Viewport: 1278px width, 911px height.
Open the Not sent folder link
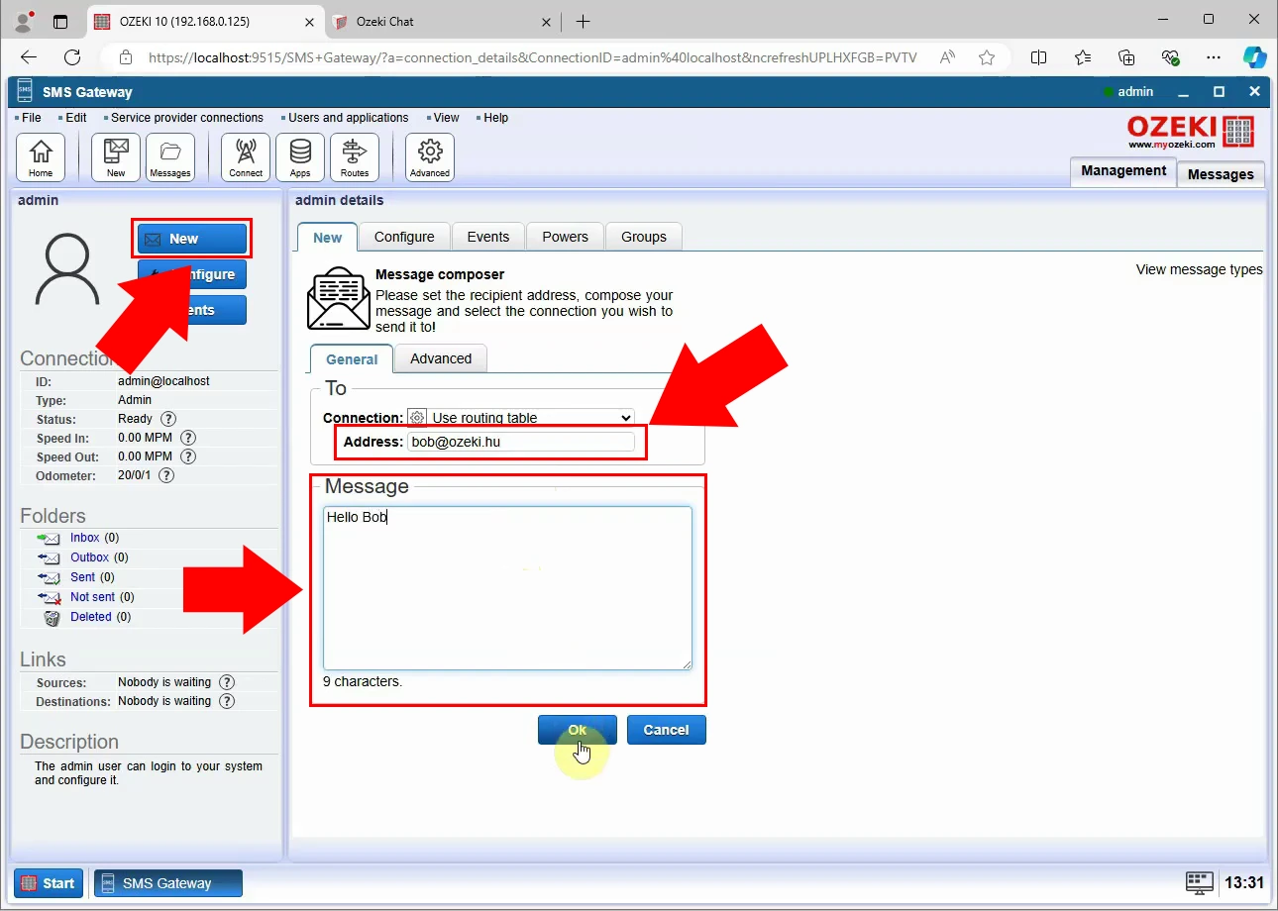pos(92,597)
